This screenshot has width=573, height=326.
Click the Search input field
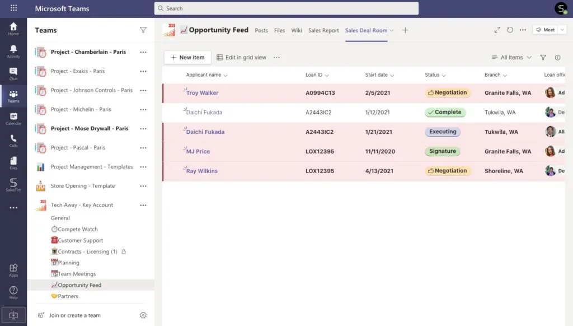(286, 8)
